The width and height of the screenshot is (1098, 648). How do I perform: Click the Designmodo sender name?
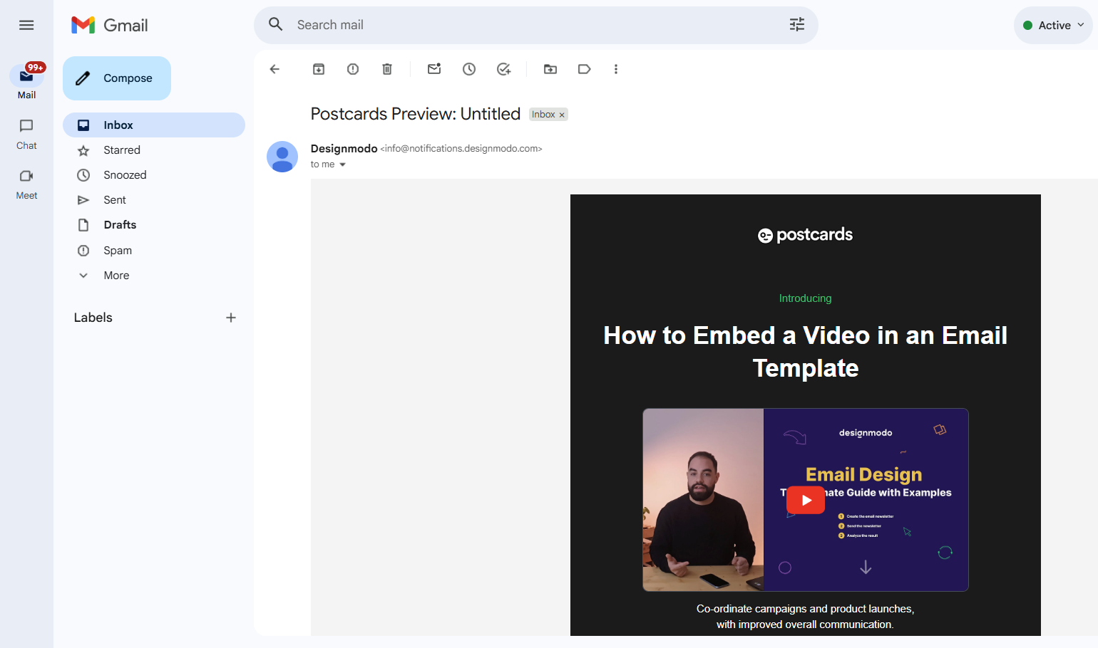click(344, 148)
